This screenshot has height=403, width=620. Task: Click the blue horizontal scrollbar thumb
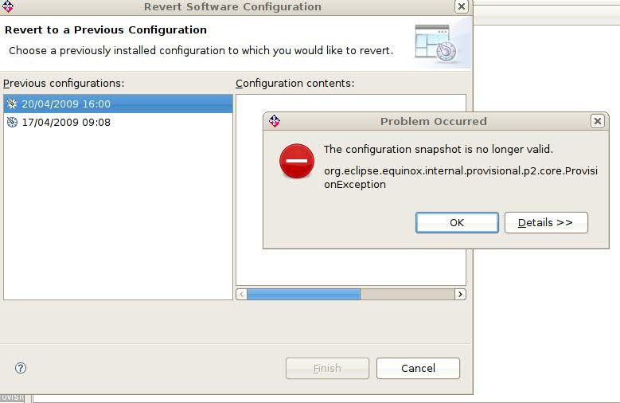[x=304, y=294]
